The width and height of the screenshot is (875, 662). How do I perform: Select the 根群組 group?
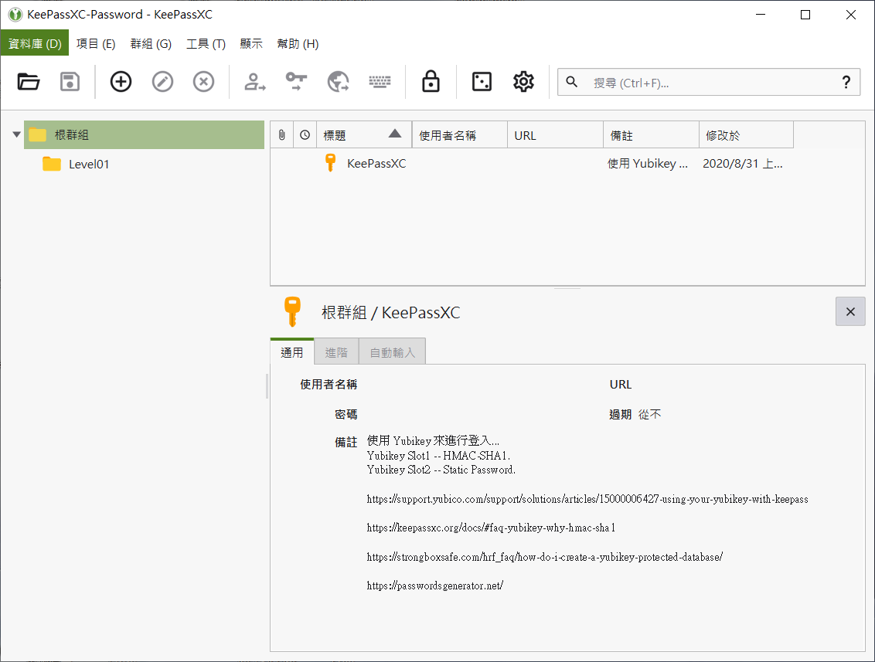144,134
